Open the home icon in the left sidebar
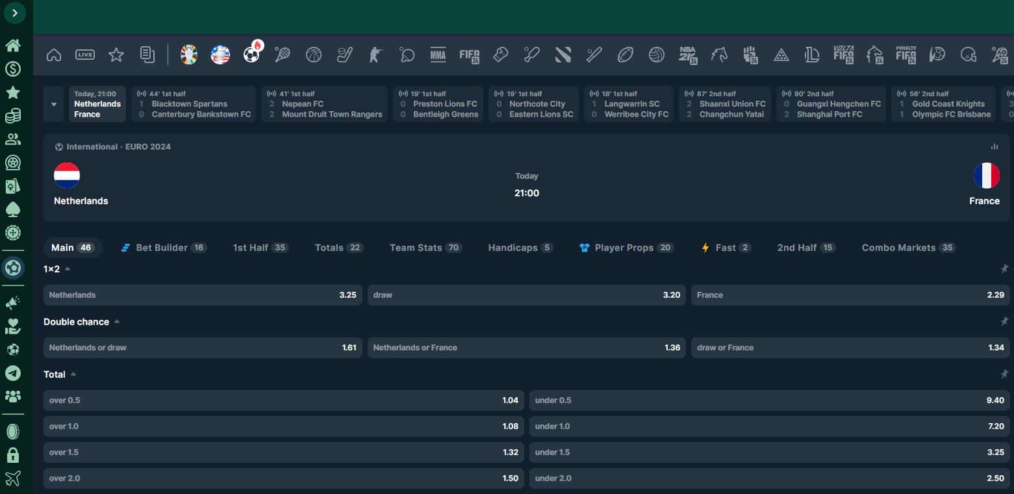This screenshot has height=494, width=1014. tap(12, 45)
